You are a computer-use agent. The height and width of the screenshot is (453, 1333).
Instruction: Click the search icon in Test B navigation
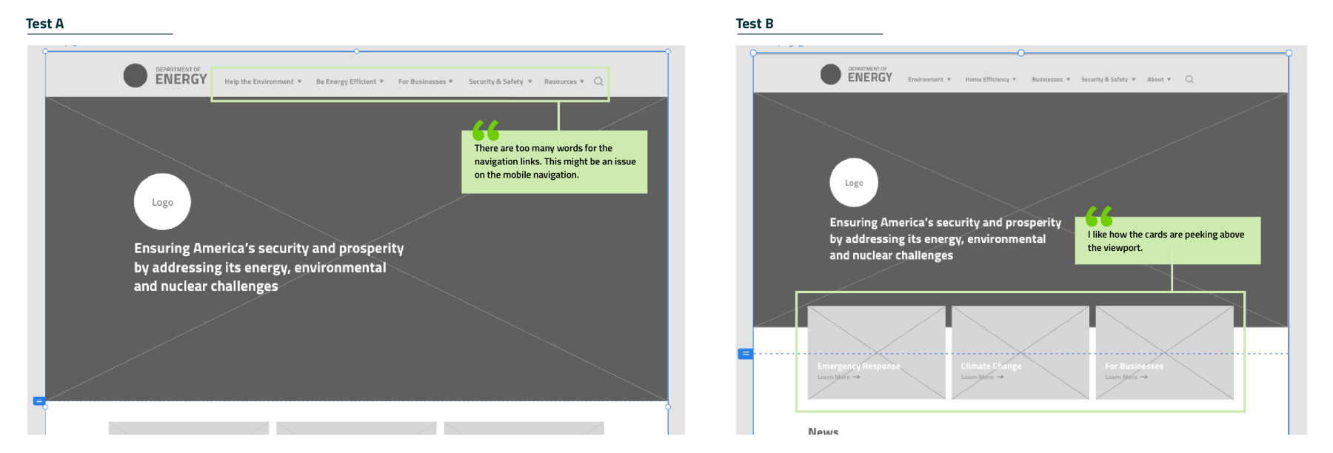1189,79
